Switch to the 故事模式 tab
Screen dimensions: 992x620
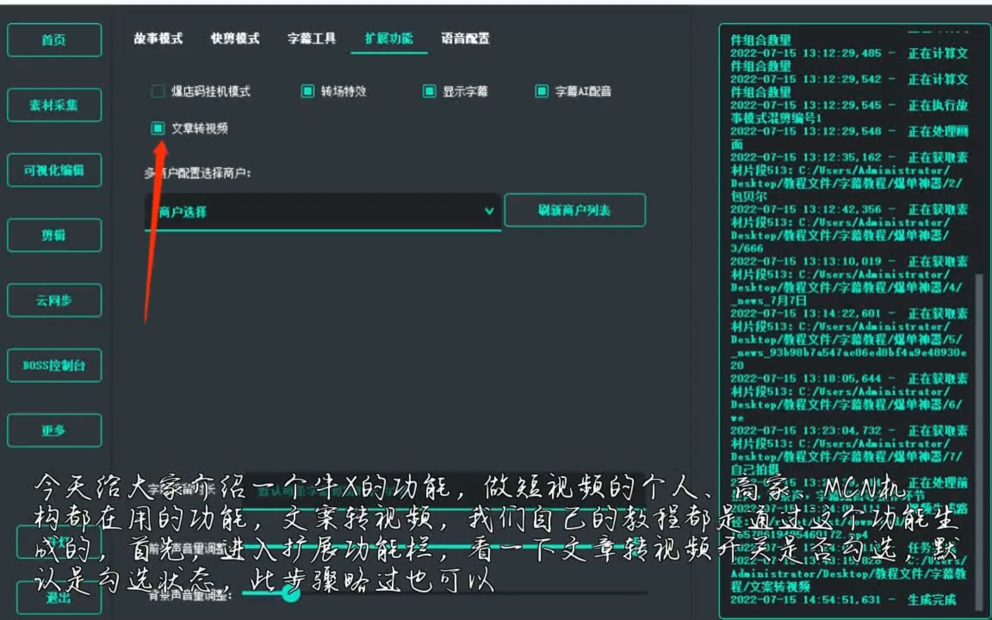[x=158, y=38]
